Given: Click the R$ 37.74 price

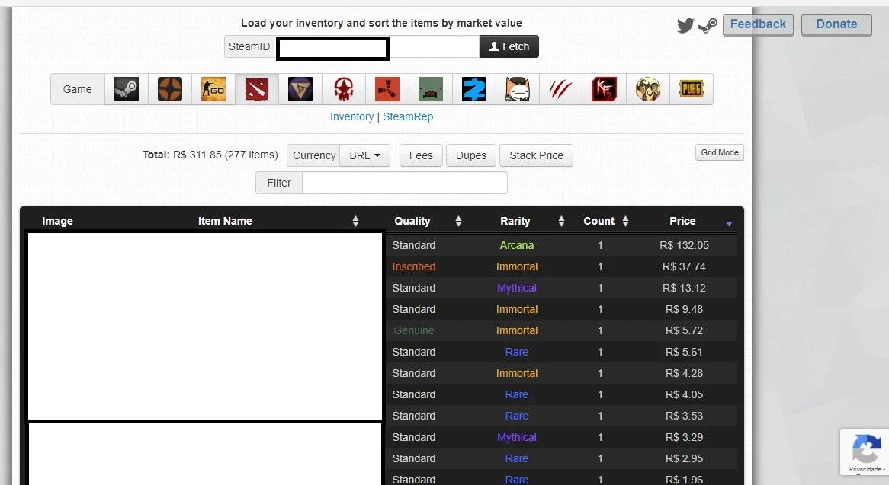Looking at the screenshot, I should (x=684, y=266).
